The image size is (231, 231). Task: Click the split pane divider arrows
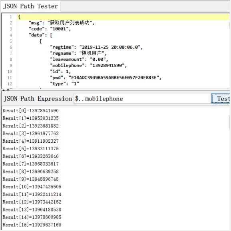[6, 90]
